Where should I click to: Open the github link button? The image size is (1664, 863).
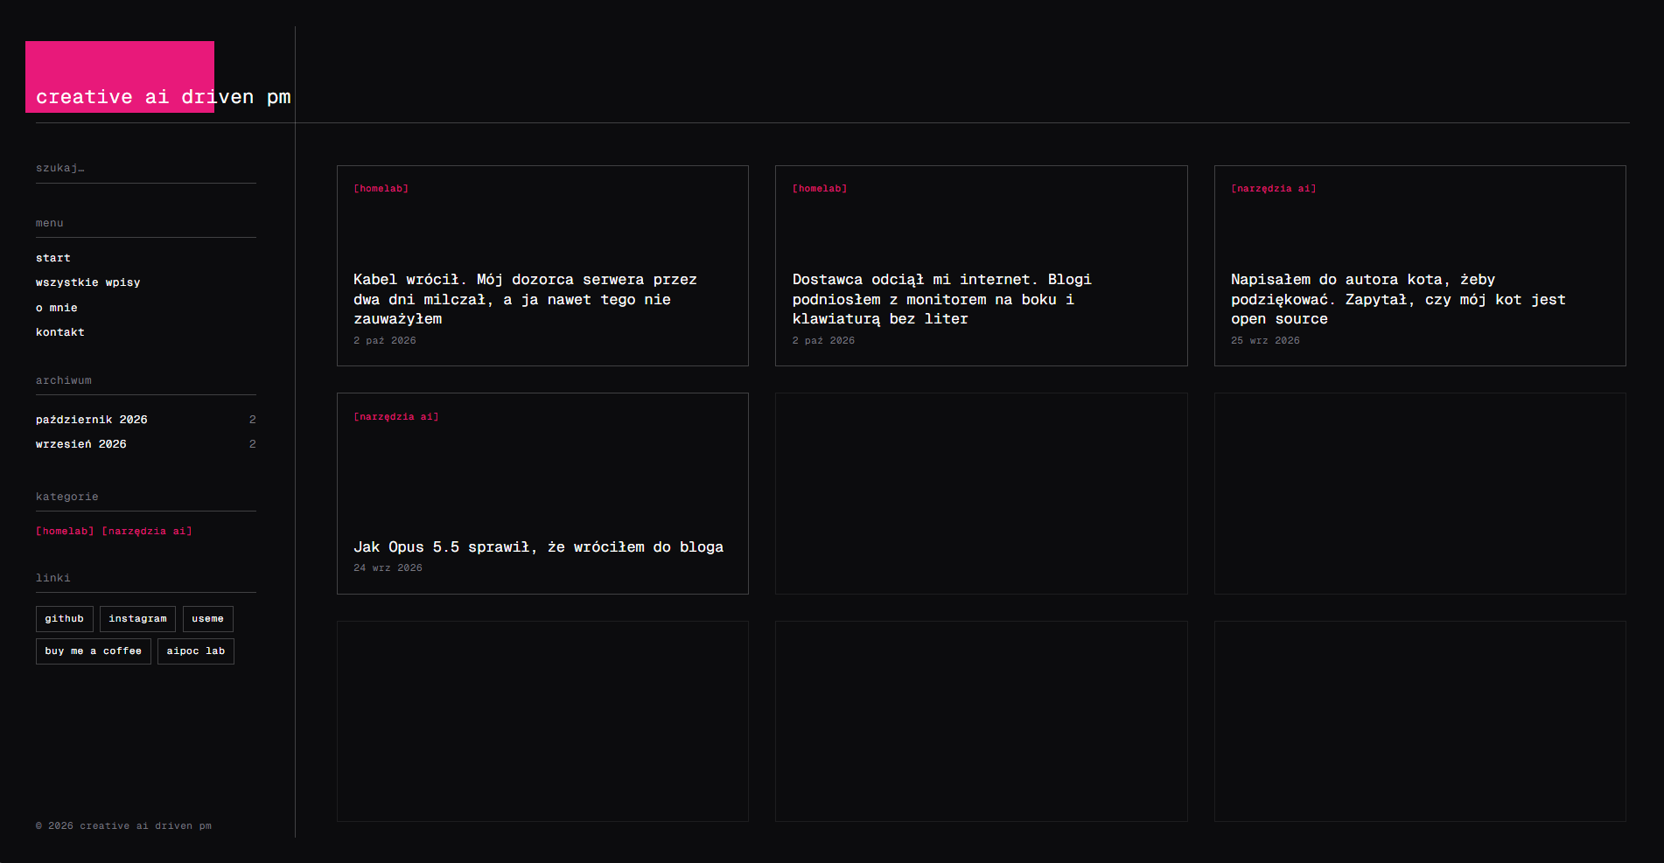tap(65, 619)
